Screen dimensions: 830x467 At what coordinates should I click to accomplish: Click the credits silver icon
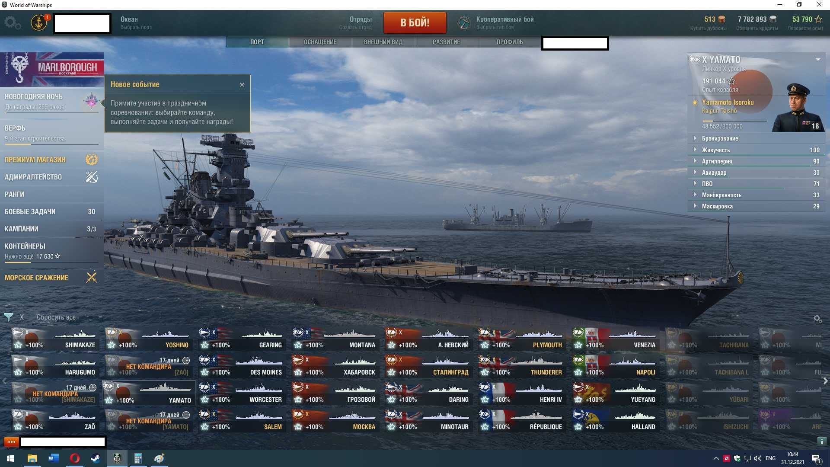(x=773, y=19)
